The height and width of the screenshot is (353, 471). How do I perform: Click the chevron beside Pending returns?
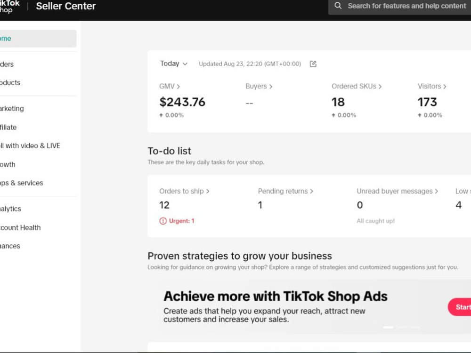pos(311,191)
